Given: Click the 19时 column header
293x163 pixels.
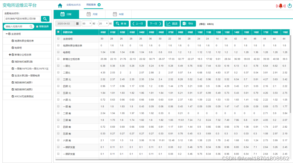Looking at the screenshot, I should click(x=285, y=32).
